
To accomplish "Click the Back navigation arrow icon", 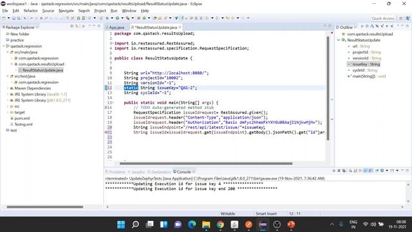I will pyautogui.click(x=233, y=18).
